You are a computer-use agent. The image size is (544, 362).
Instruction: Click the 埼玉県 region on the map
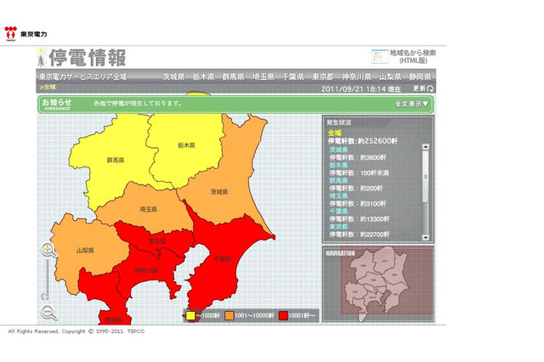(149, 209)
